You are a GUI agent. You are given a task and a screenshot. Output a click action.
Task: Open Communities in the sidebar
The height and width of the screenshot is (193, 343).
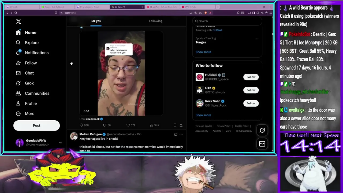[32, 93]
